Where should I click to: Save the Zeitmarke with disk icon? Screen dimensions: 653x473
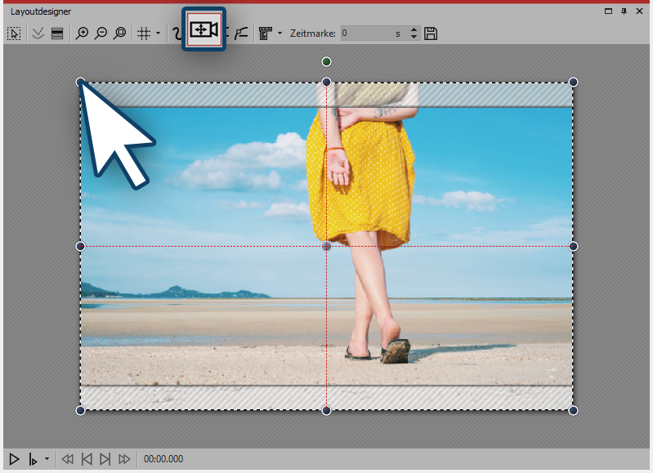pyautogui.click(x=431, y=33)
